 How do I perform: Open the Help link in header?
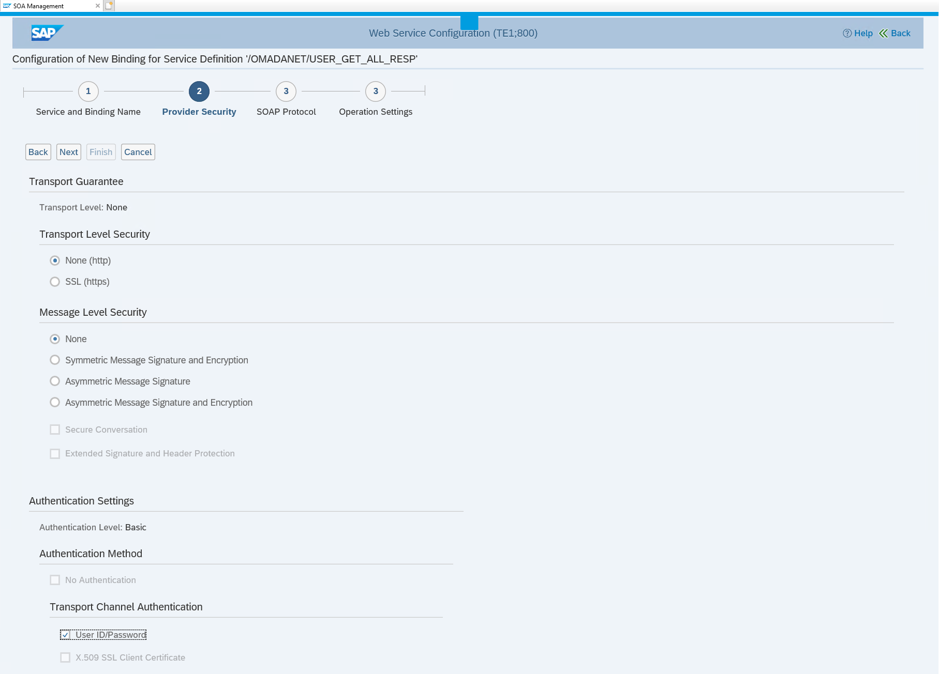(x=863, y=33)
